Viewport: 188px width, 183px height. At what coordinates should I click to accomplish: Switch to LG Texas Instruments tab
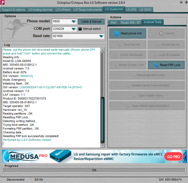(x=88, y=10)
